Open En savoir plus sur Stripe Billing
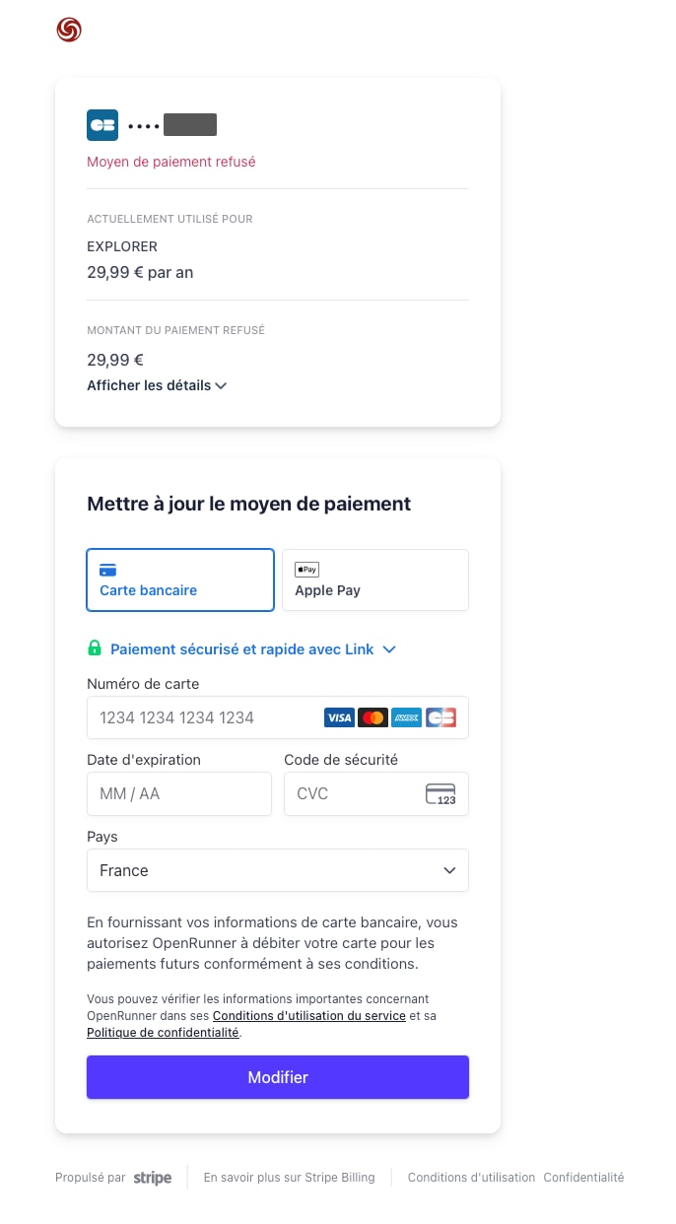The image size is (676, 1224). click(x=290, y=1178)
